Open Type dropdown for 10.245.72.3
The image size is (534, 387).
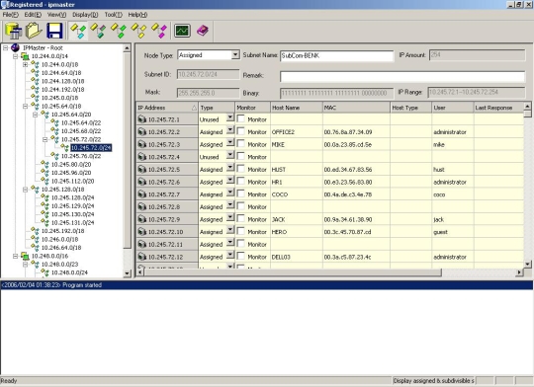pyautogui.click(x=230, y=143)
